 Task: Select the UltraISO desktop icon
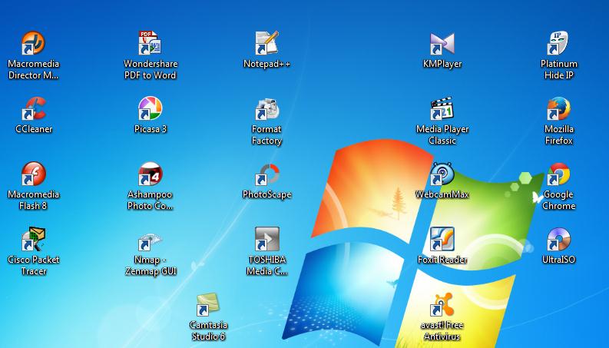point(558,238)
